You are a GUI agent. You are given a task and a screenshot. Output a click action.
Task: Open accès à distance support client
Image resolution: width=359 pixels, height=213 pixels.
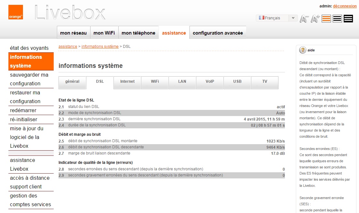tap(31, 182)
